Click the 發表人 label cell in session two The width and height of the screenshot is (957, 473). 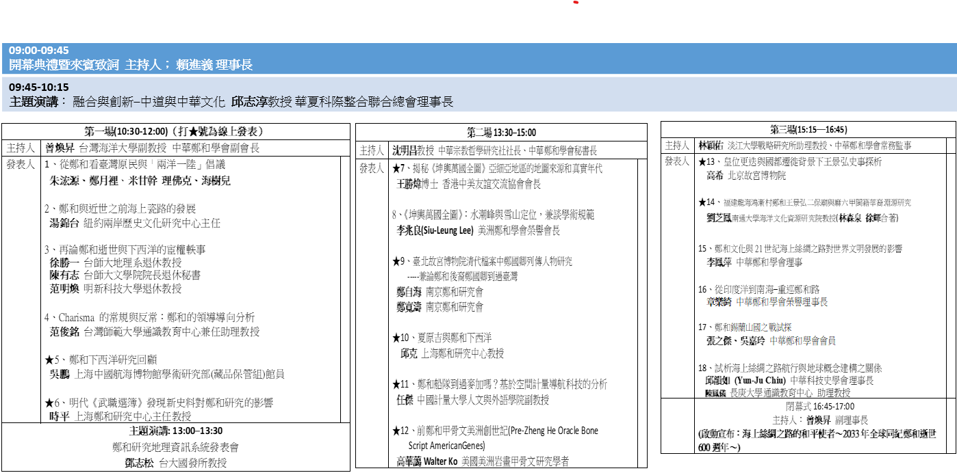point(372,168)
